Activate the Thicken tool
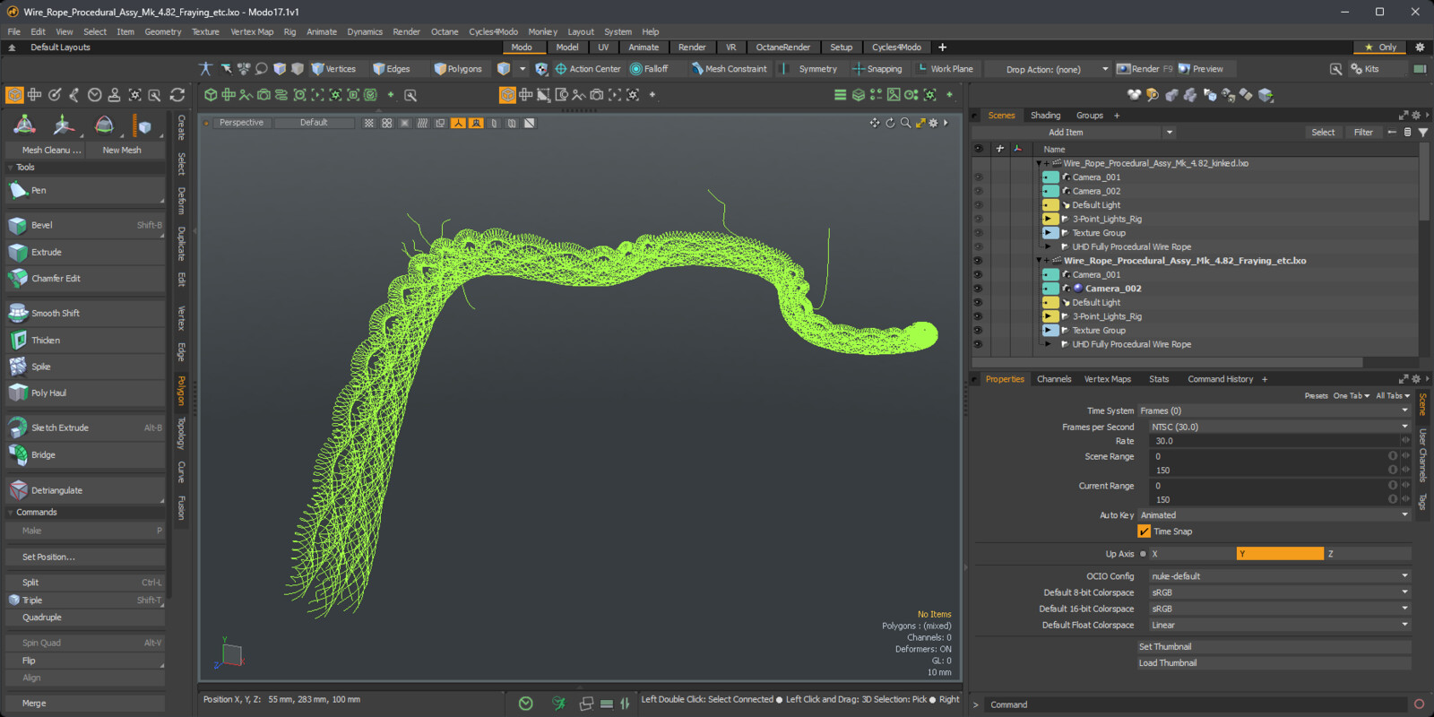The width and height of the screenshot is (1434, 717). [x=85, y=340]
